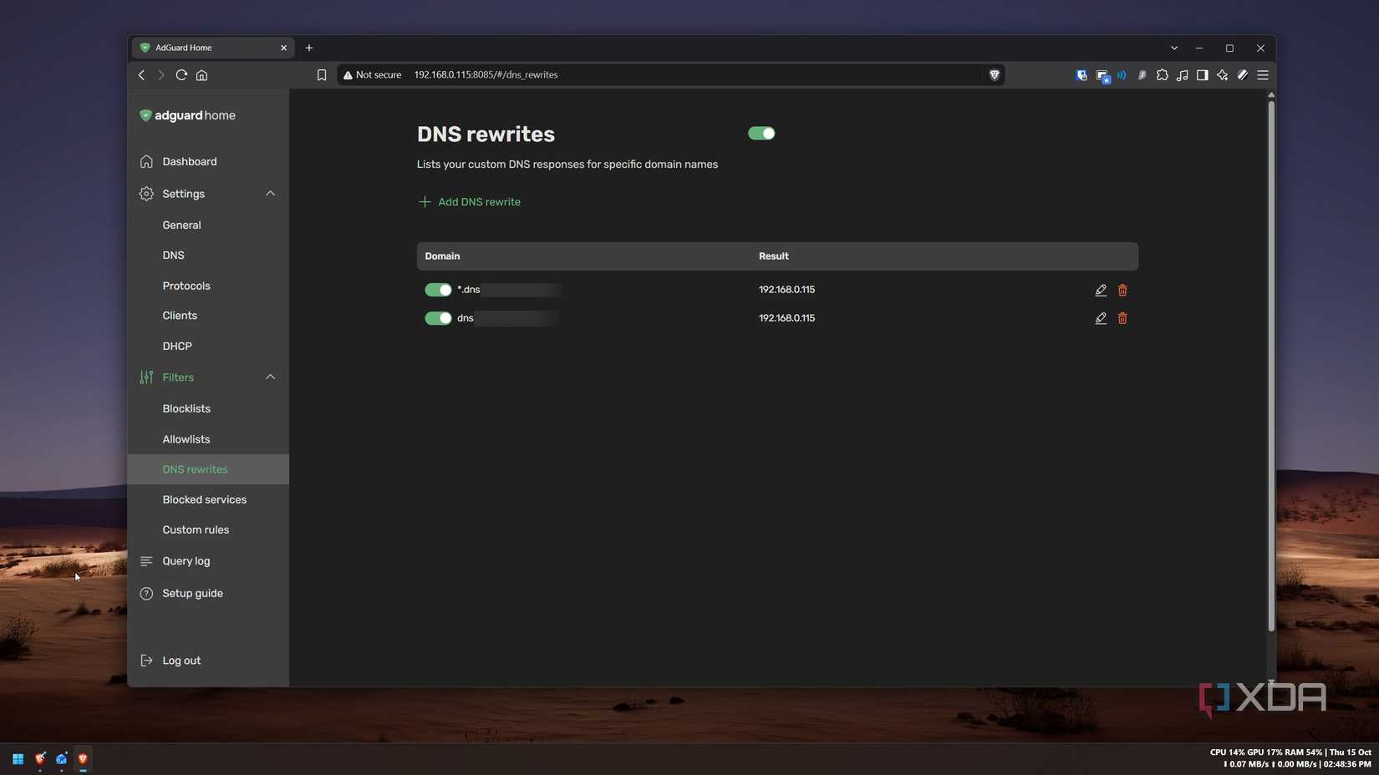Viewport: 1379px width, 775px height.
Task: Delete the second dns rewrite row
Action: [x=1122, y=318]
